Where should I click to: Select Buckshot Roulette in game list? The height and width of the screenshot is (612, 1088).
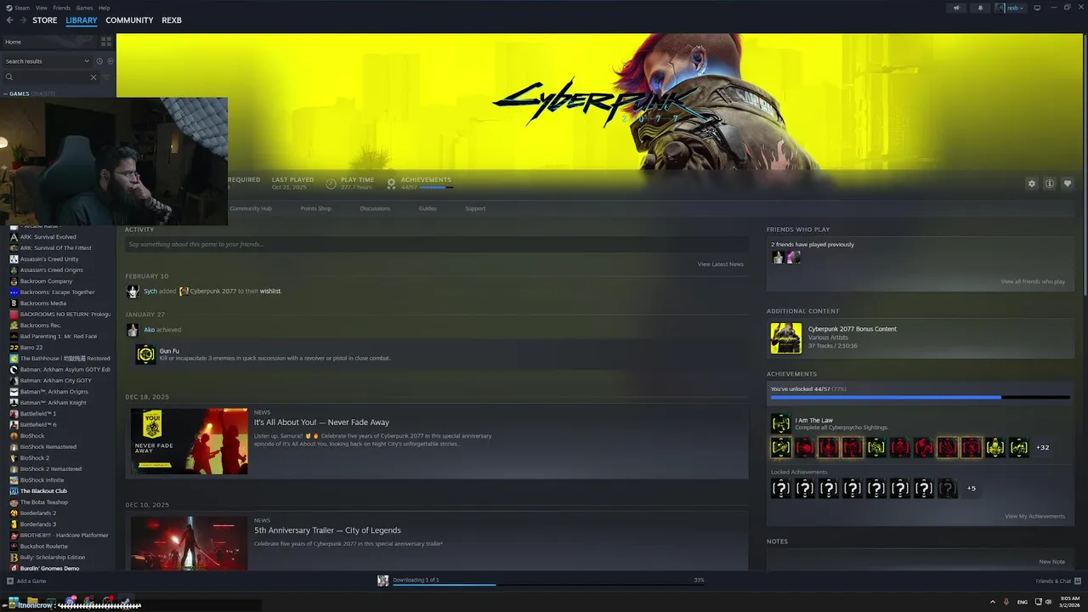pyautogui.click(x=43, y=547)
